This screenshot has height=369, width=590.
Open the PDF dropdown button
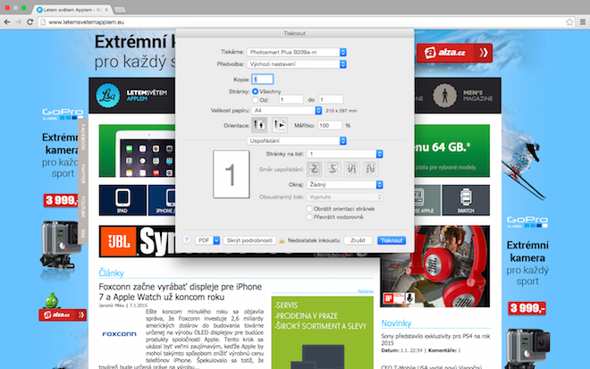click(207, 240)
